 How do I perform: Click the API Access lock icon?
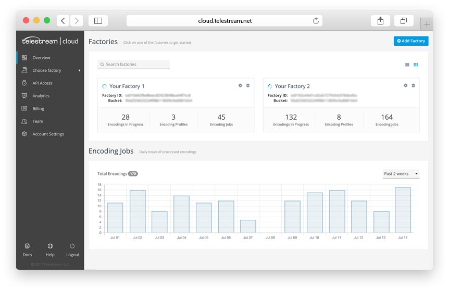click(24, 83)
